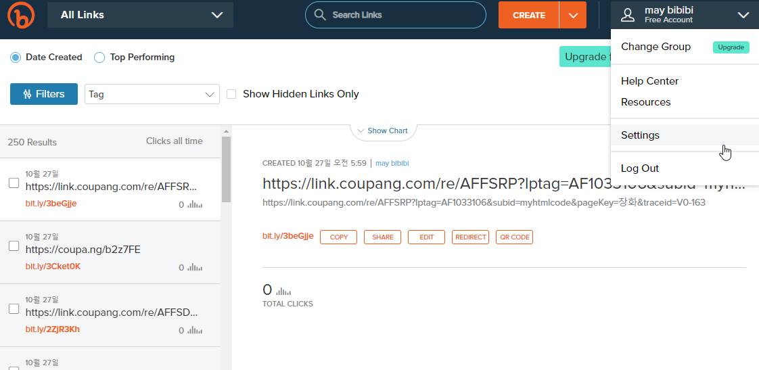Check the box for bit.ly/2ZjR3Kh link
Viewport: 759px width, 370px height.
[14, 309]
